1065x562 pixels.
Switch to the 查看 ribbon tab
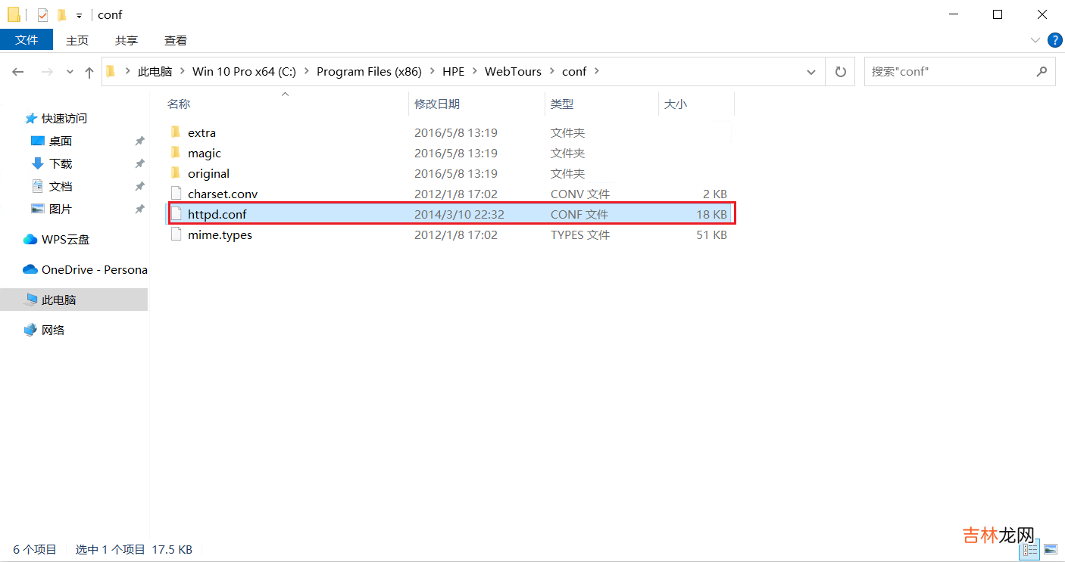(x=175, y=40)
